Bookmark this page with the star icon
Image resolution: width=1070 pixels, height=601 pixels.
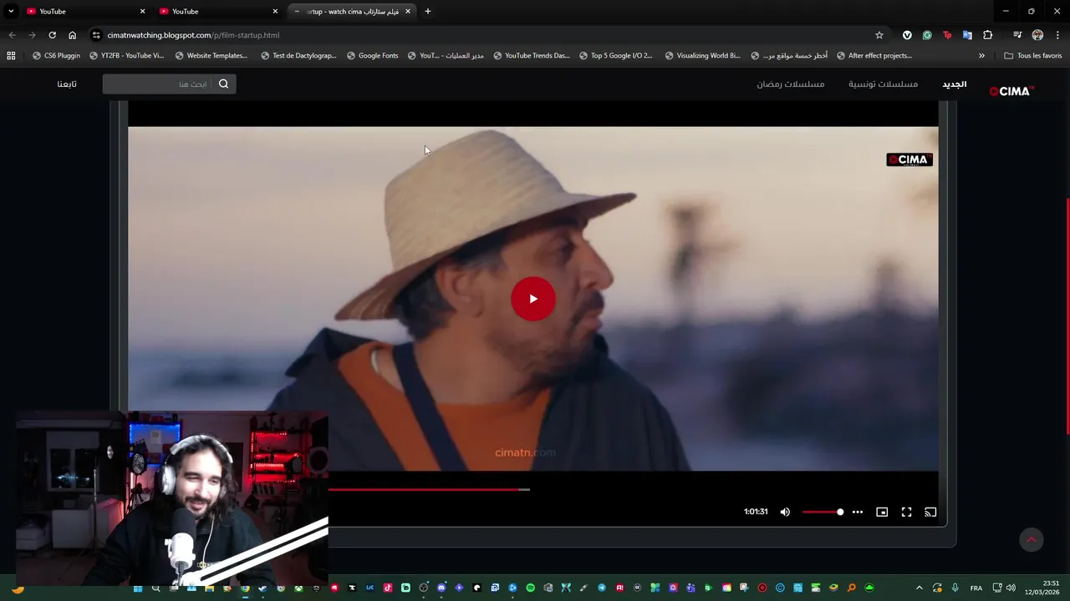(879, 35)
